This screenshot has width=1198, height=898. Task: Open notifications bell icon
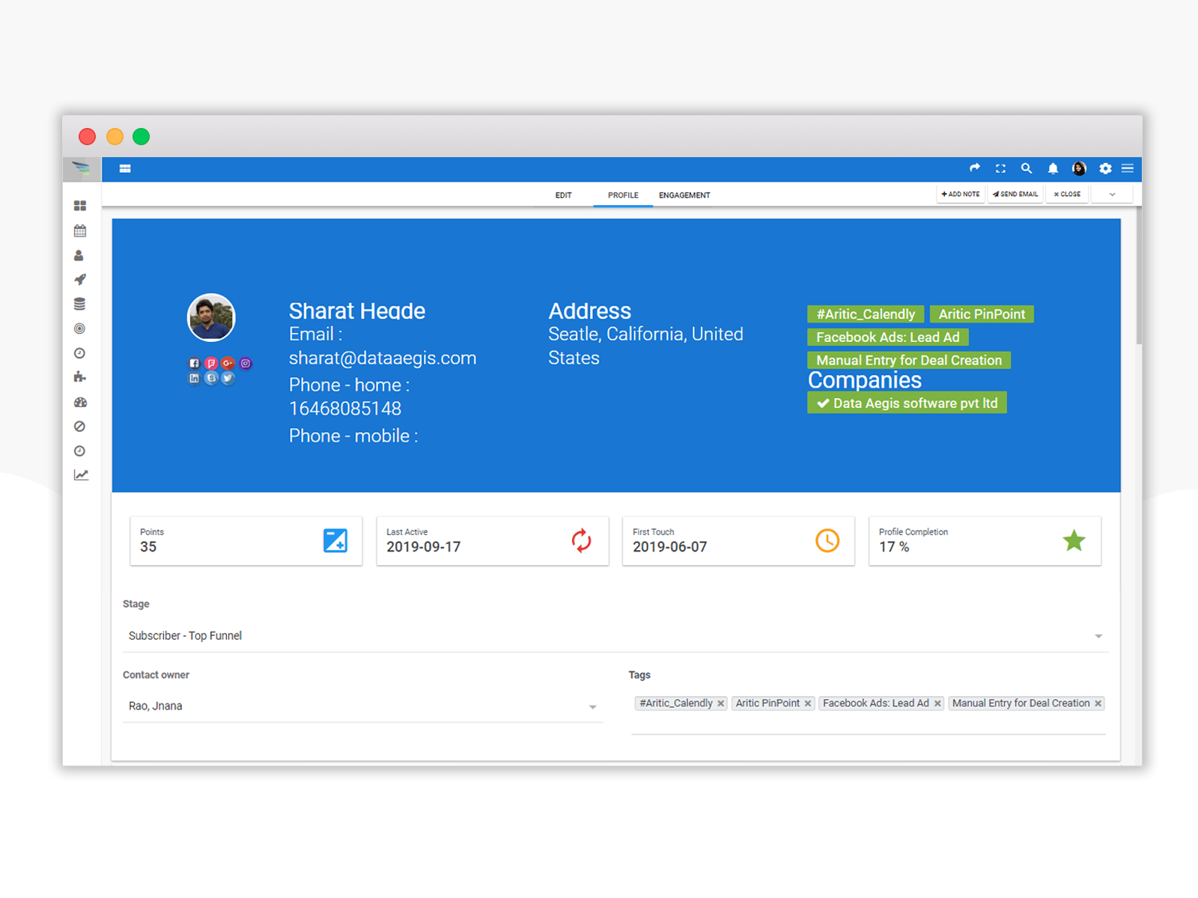[1053, 168]
